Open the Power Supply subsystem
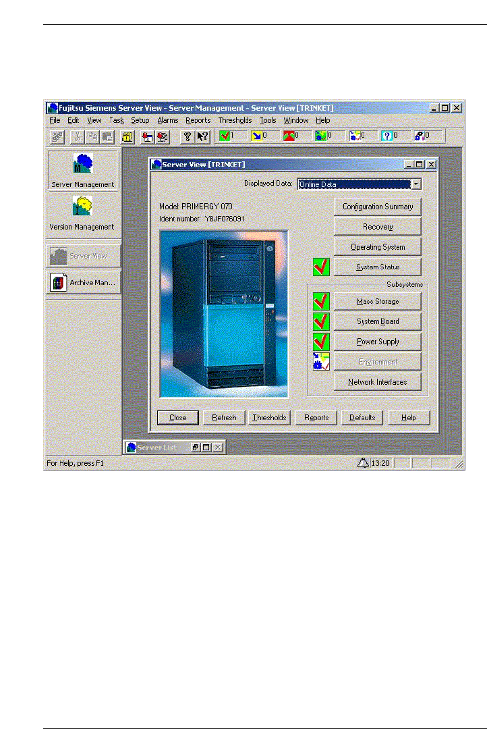487x750 pixels. pos(378,342)
